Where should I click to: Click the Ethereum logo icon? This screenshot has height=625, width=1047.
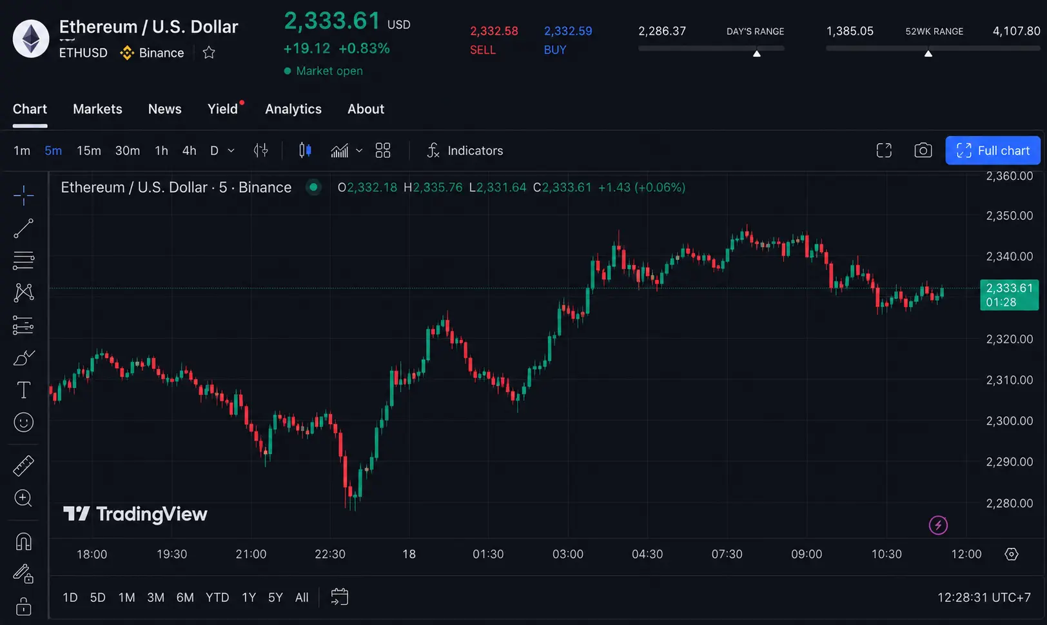[x=31, y=39]
